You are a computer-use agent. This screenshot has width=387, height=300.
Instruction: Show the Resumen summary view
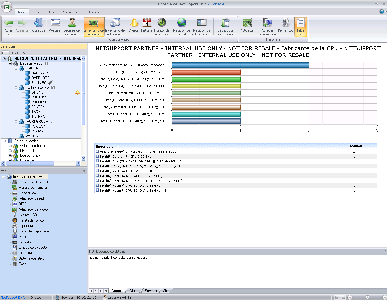pyautogui.click(x=55, y=26)
